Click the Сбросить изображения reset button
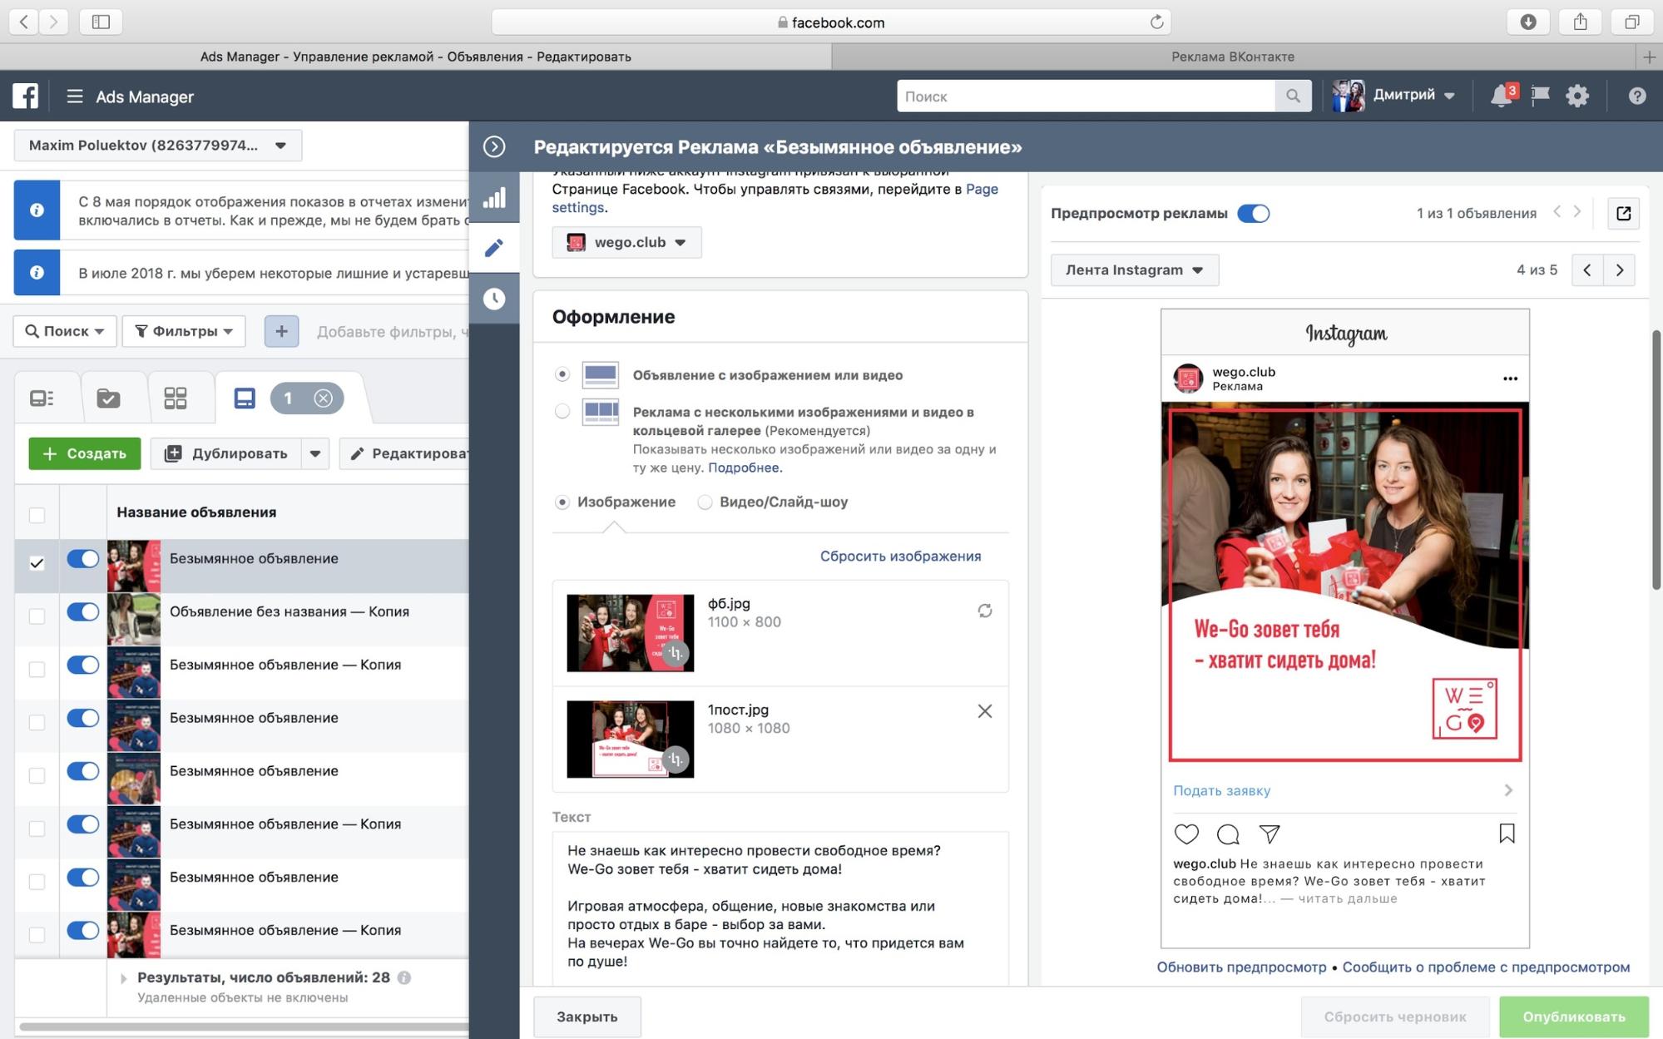 click(x=899, y=556)
